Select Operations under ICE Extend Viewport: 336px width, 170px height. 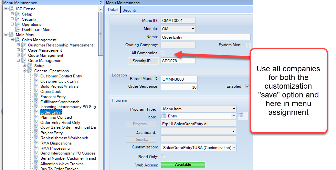point(32,25)
